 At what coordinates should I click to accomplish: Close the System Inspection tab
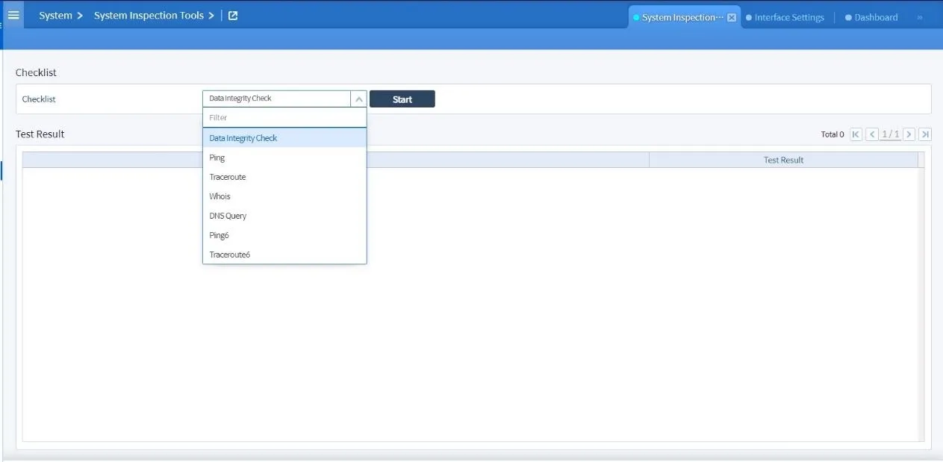[x=731, y=16]
